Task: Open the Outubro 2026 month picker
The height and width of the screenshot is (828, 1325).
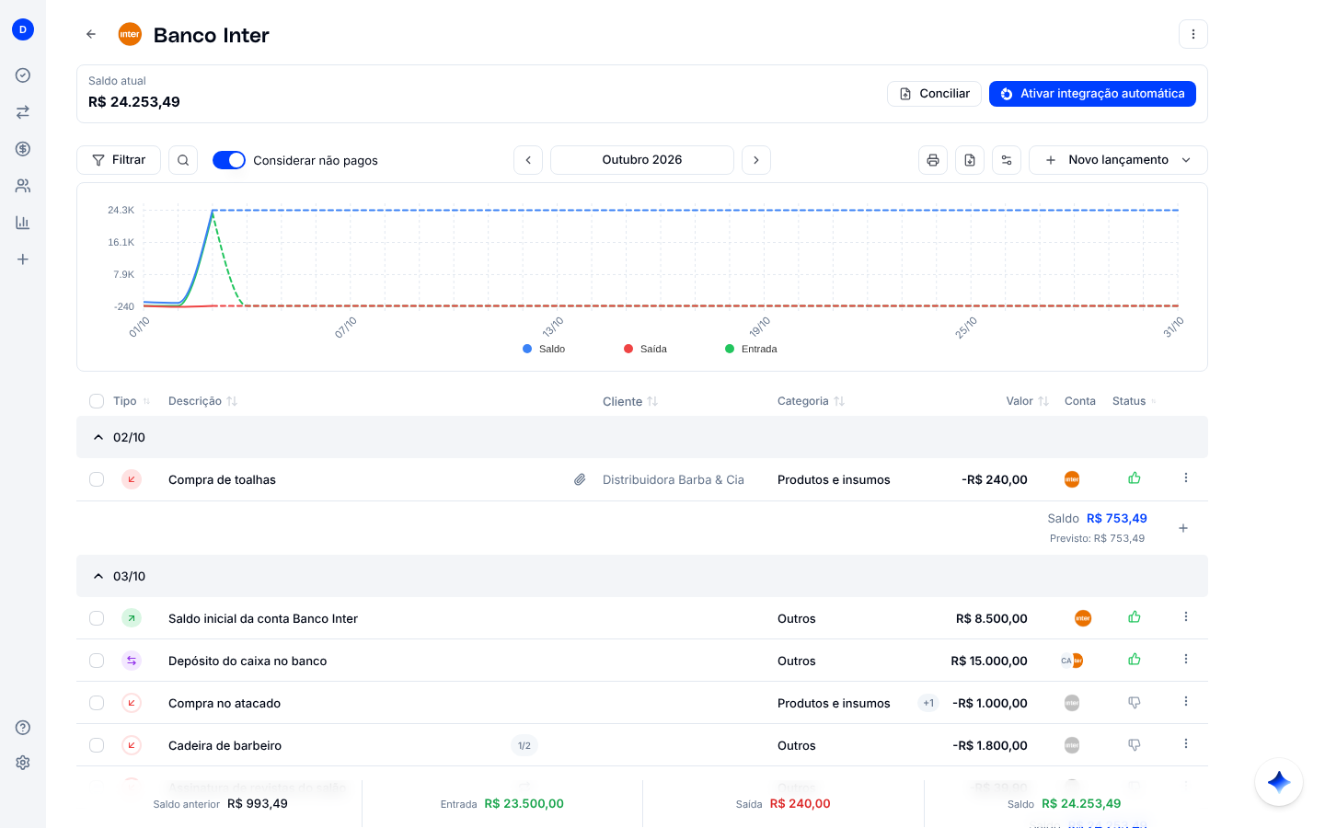Action: (642, 160)
